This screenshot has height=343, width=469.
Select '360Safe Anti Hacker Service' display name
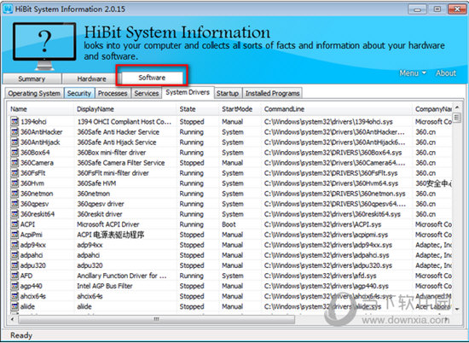[119, 132]
